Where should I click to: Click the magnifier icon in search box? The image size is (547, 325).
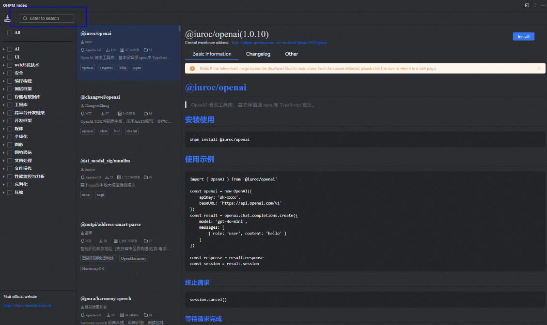click(25, 18)
